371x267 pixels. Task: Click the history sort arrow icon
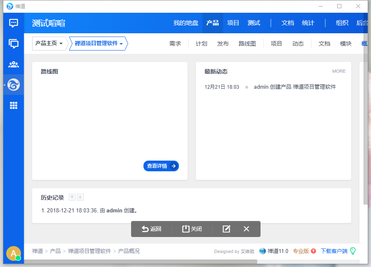point(72,198)
